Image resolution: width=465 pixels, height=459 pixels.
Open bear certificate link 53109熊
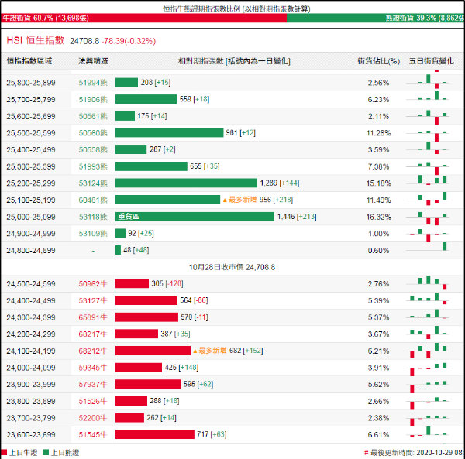93,233
